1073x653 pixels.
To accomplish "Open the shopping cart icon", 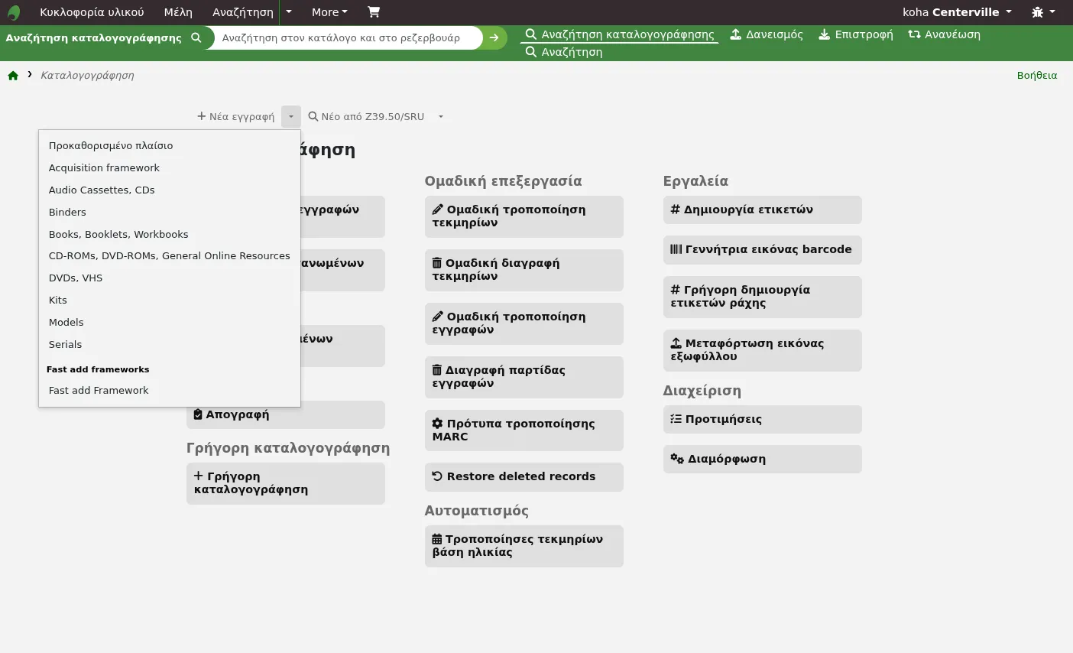I will pyautogui.click(x=373, y=12).
